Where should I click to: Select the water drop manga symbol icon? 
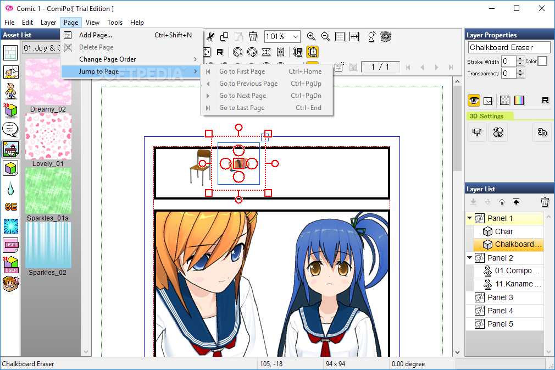pos(10,189)
